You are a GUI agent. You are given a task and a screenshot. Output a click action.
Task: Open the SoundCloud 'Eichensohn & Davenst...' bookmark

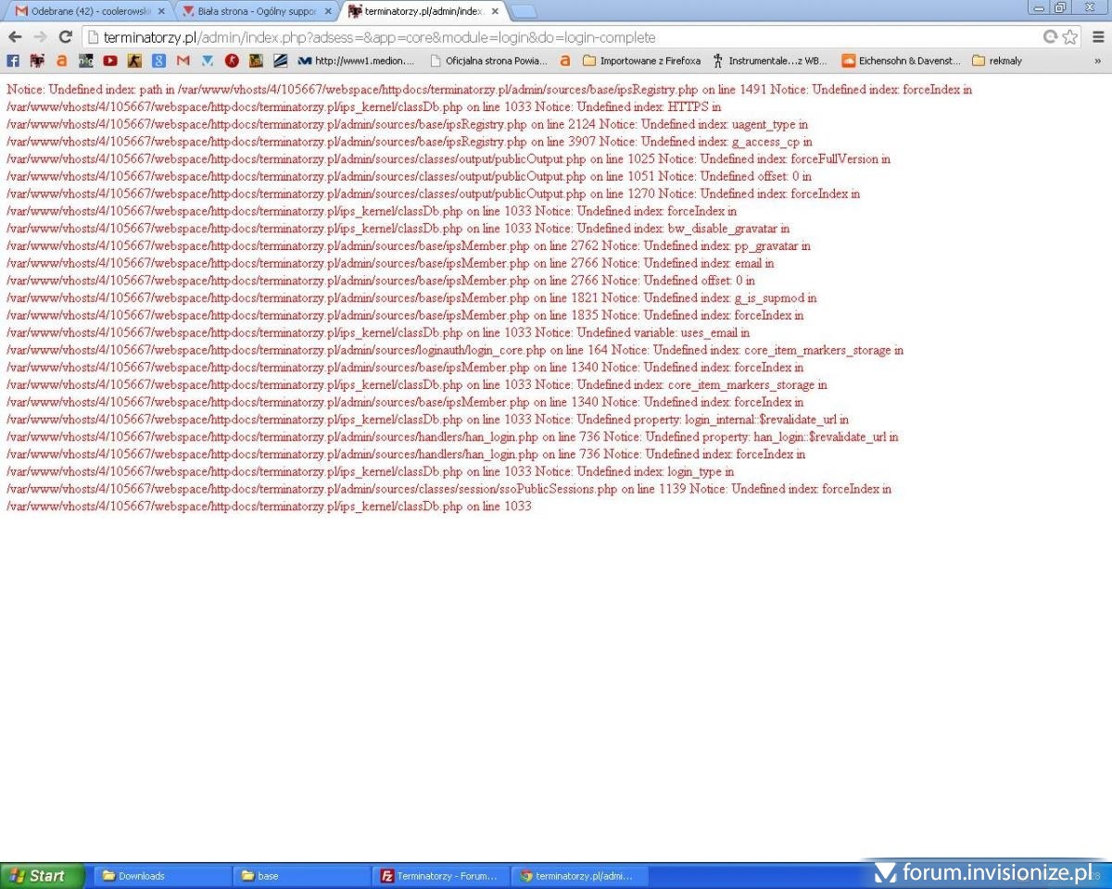[x=901, y=60]
